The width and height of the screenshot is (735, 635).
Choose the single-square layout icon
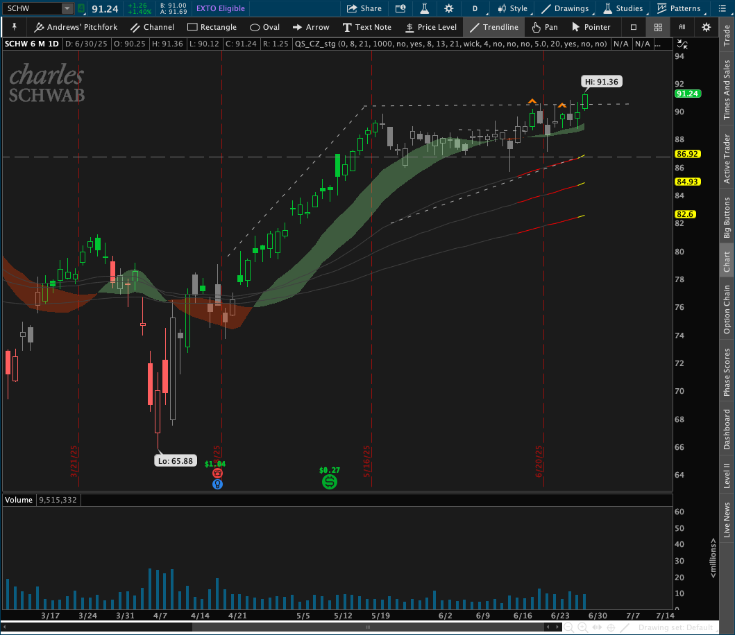click(x=634, y=27)
